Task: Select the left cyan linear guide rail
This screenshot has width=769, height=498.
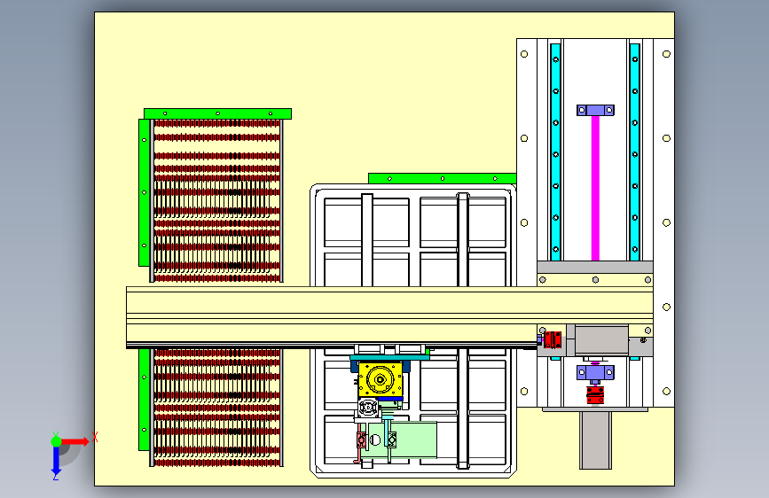Action: point(555,152)
